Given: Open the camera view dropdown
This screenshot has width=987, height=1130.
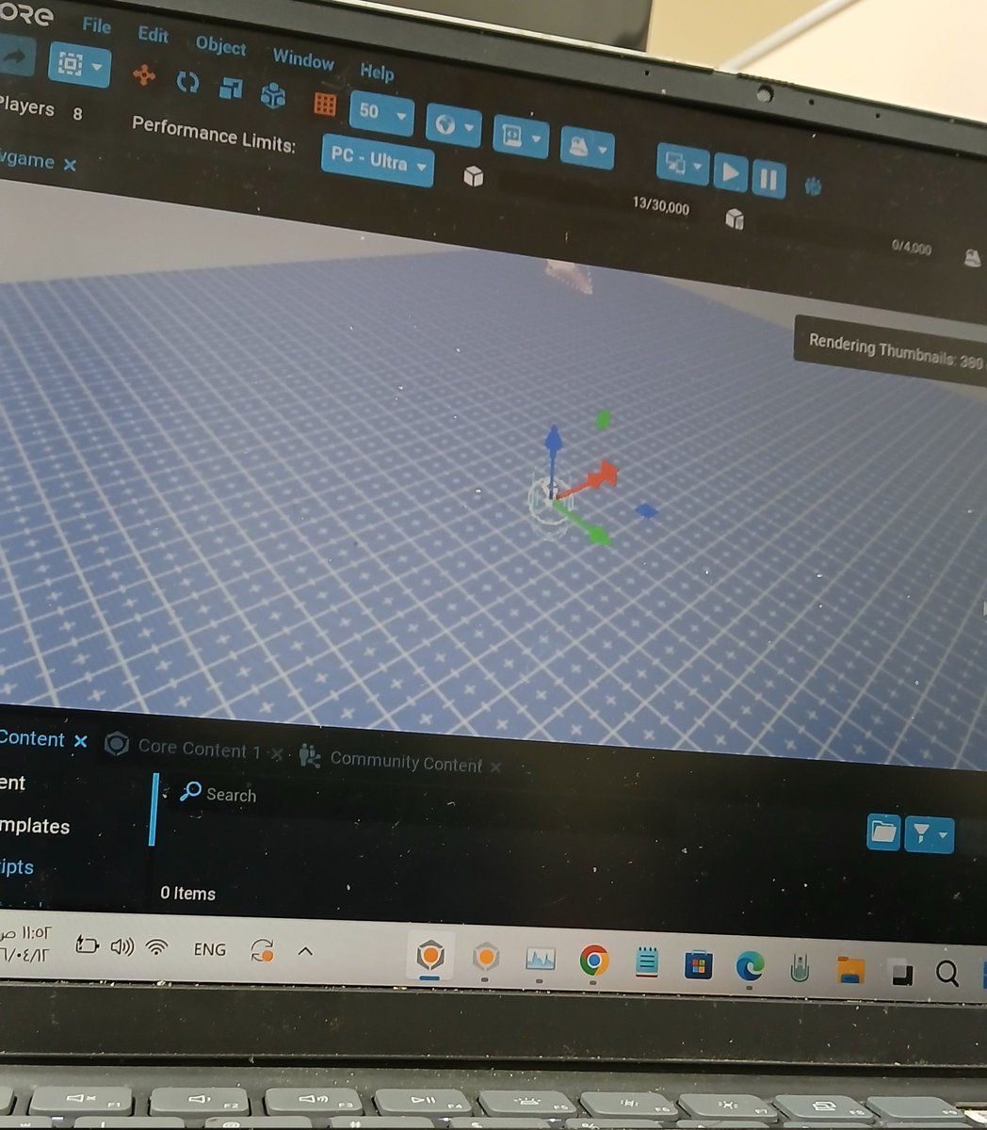Looking at the screenshot, I should 521,137.
